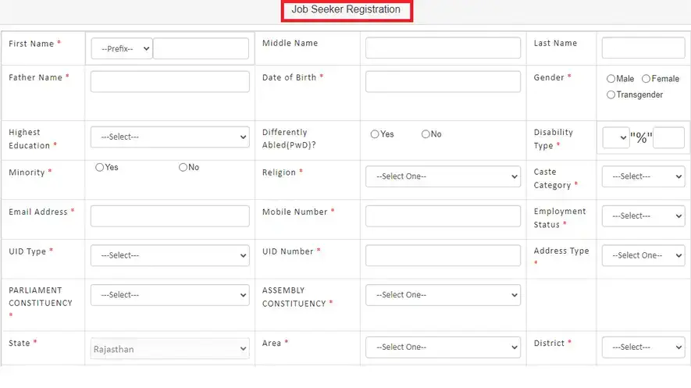Expand the Religion select list

point(443,176)
